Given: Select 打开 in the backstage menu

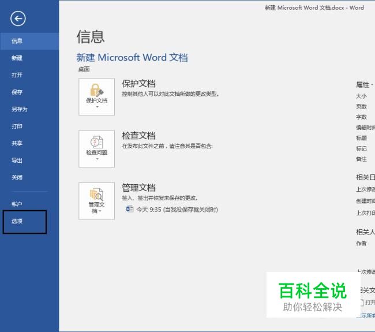Looking at the screenshot, I should coord(29,75).
